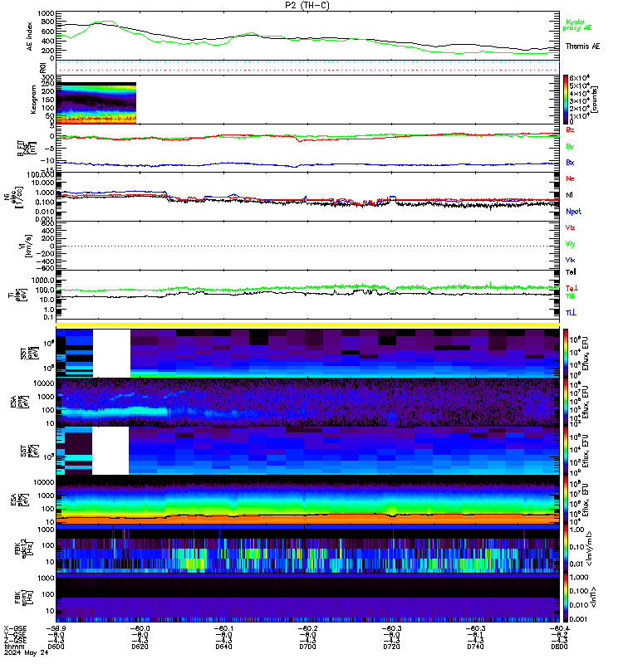Click the red Viz velocity legend label

pyautogui.click(x=570, y=227)
